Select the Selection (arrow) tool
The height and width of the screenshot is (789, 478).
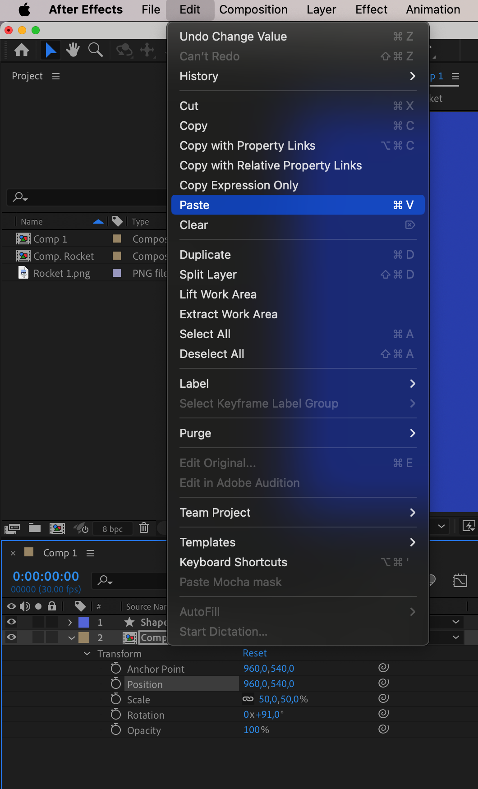[x=51, y=50]
